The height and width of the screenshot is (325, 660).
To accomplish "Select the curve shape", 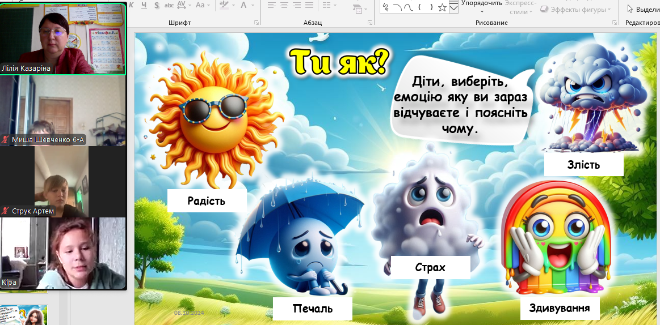I will (408, 7).
